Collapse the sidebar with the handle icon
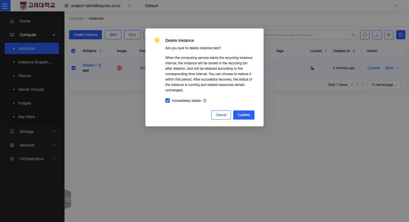 click(68, 199)
